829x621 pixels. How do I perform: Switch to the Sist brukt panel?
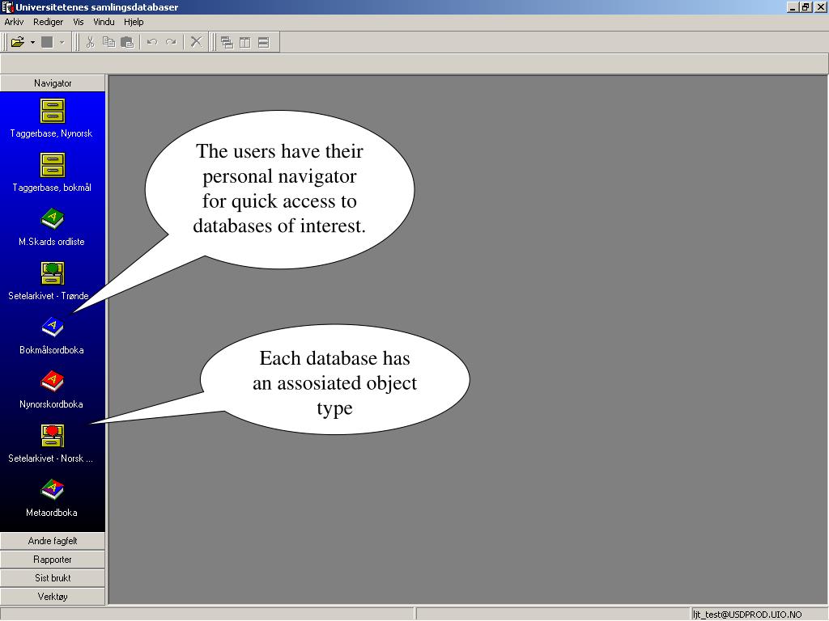tap(53, 577)
